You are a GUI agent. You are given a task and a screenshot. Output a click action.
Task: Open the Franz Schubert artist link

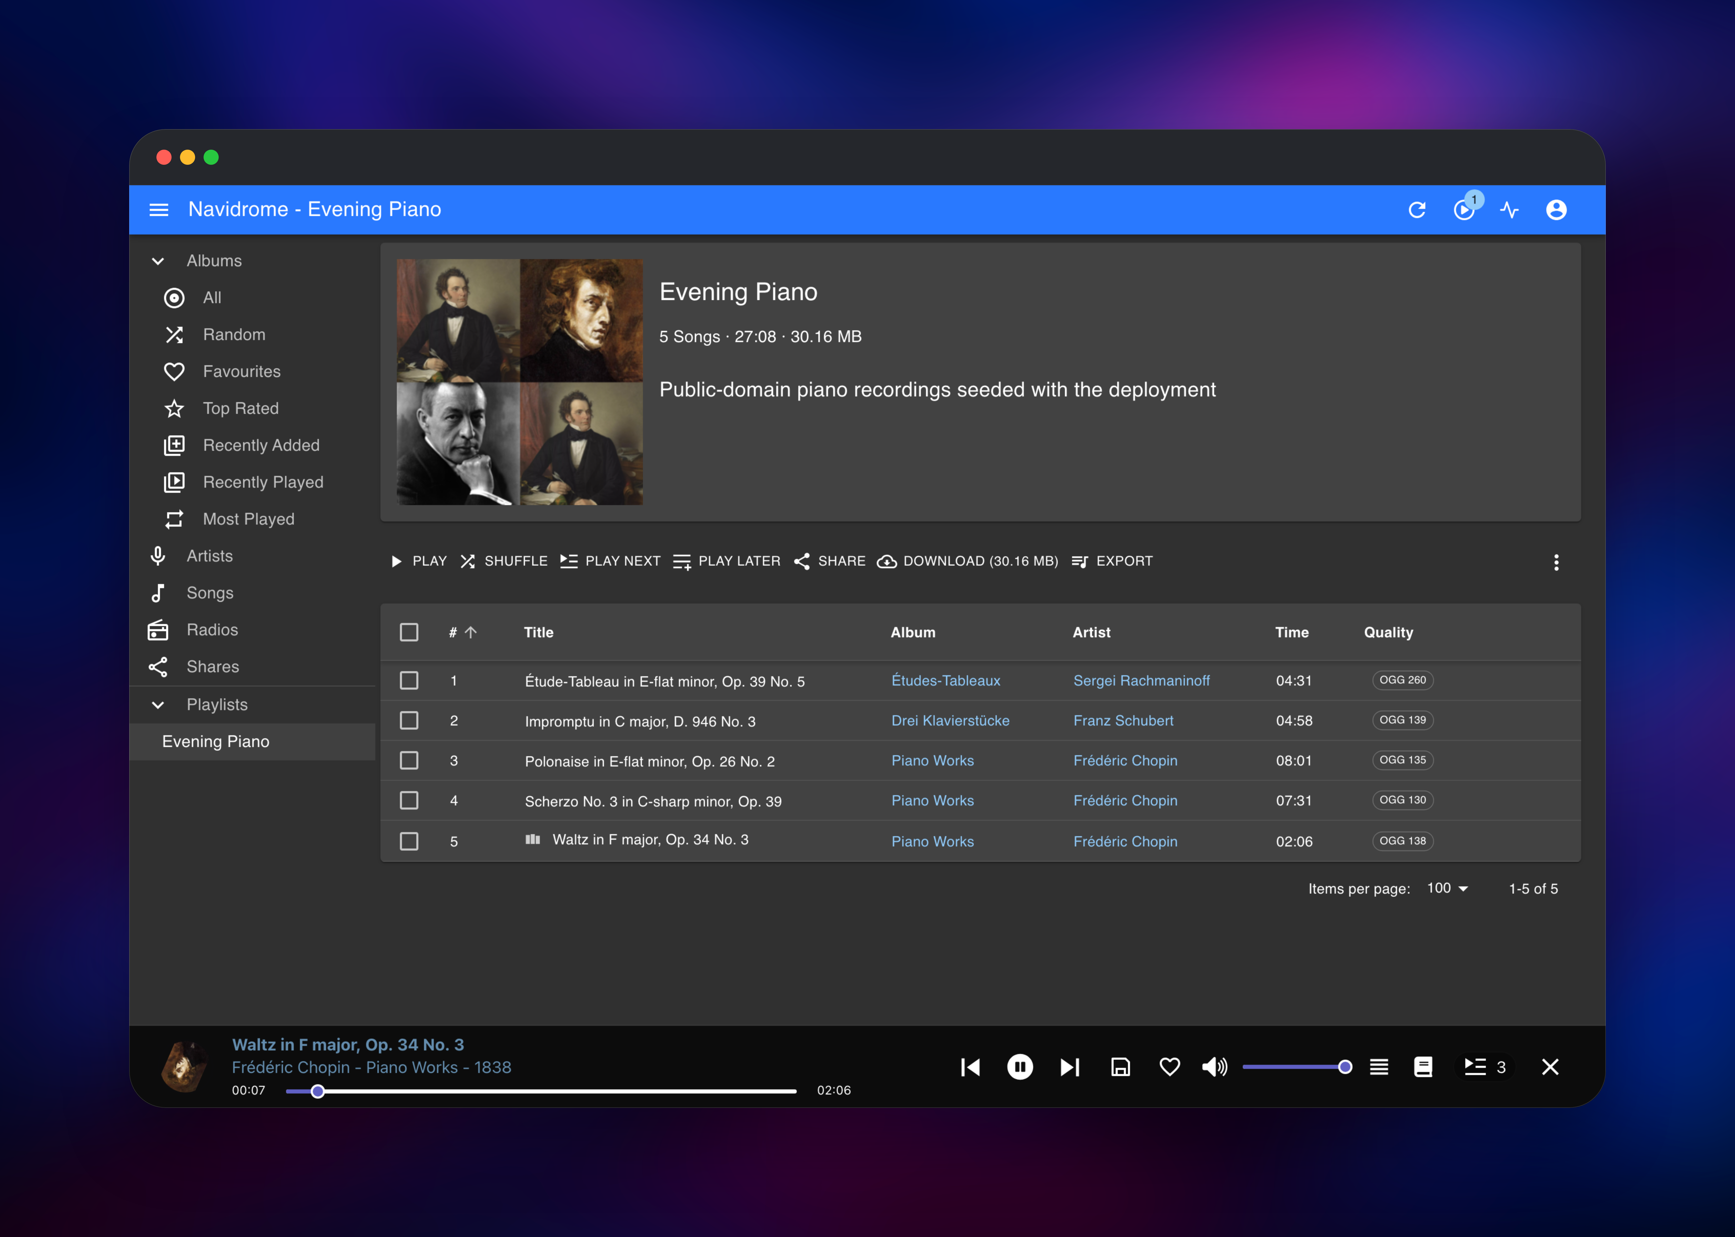pyautogui.click(x=1123, y=721)
